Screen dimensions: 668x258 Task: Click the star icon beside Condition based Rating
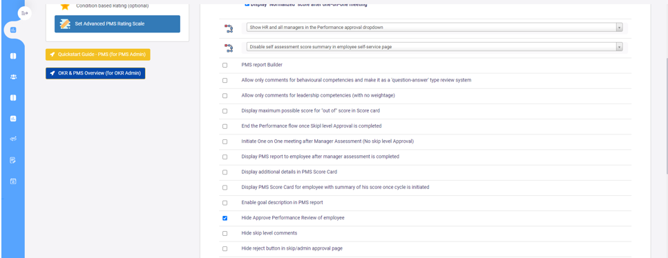(x=65, y=6)
